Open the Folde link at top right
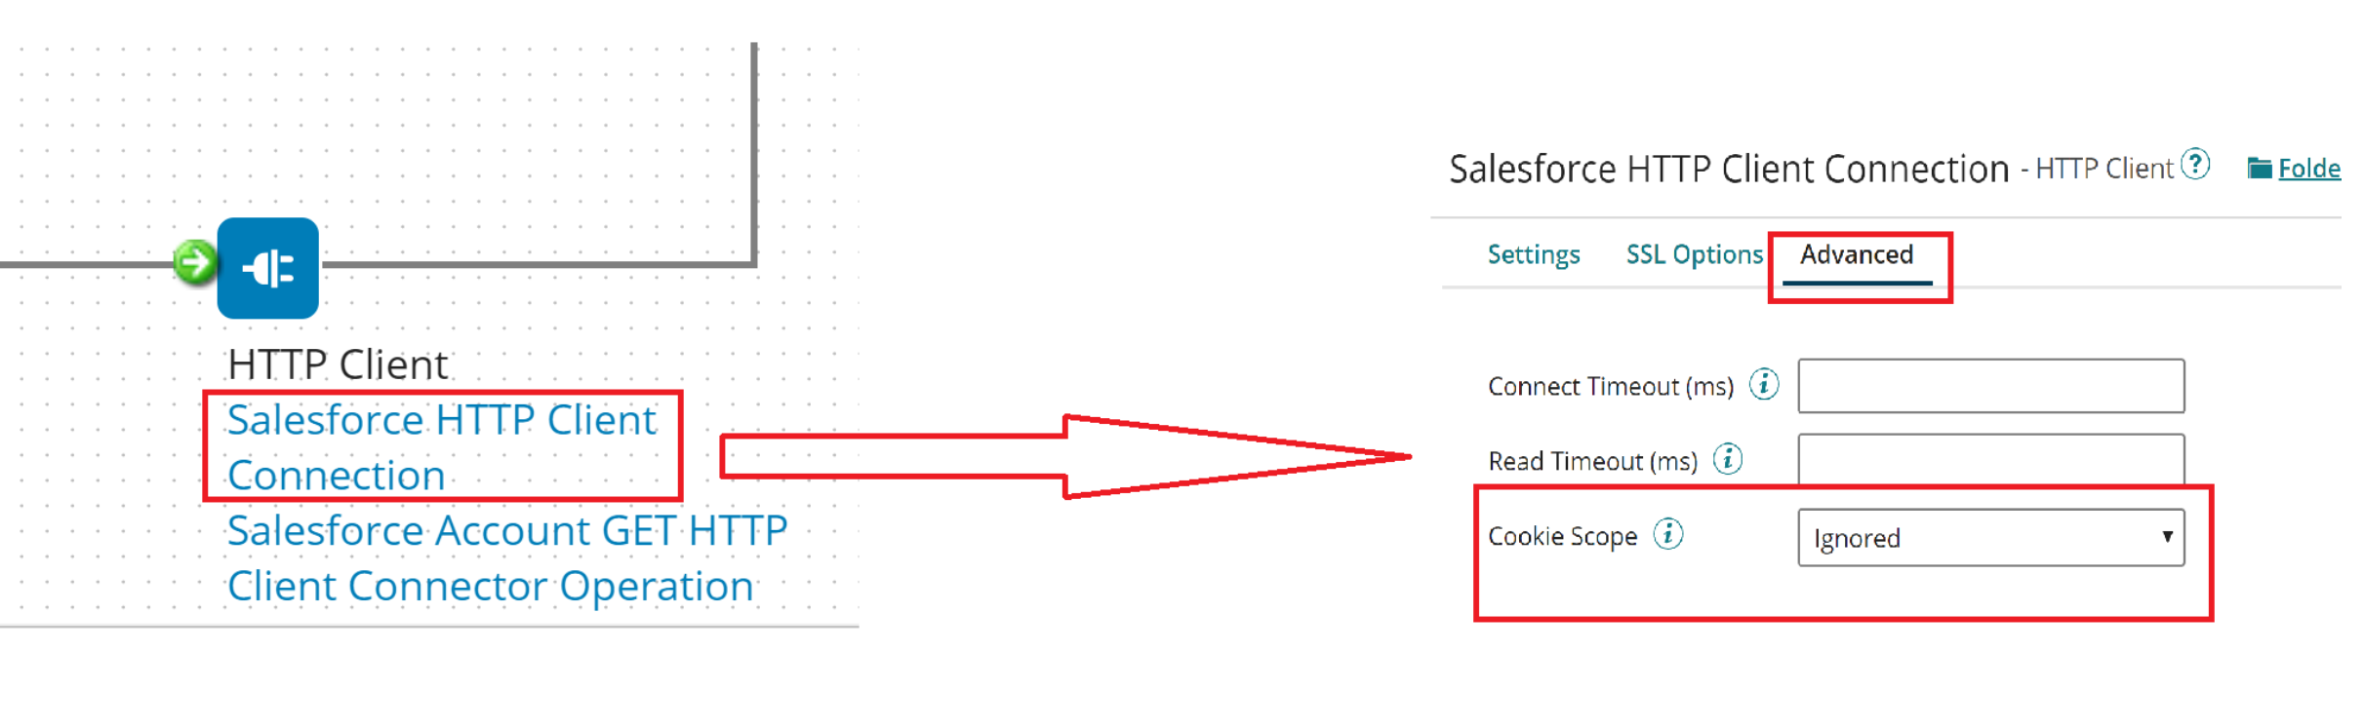 point(2308,168)
